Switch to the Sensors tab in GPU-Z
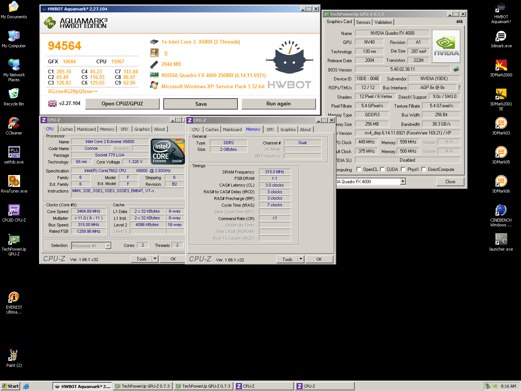This screenshot has height=391, width=521. 363,22
